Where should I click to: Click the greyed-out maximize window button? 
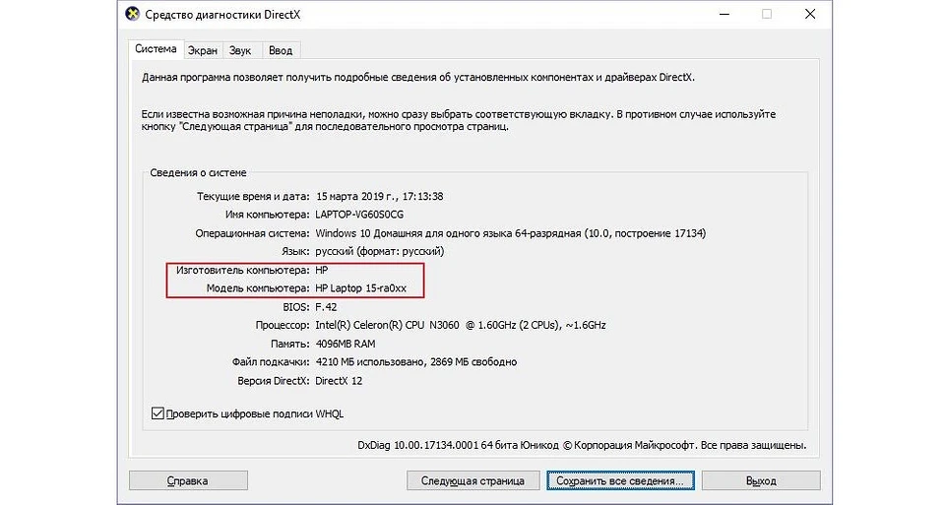(x=767, y=15)
